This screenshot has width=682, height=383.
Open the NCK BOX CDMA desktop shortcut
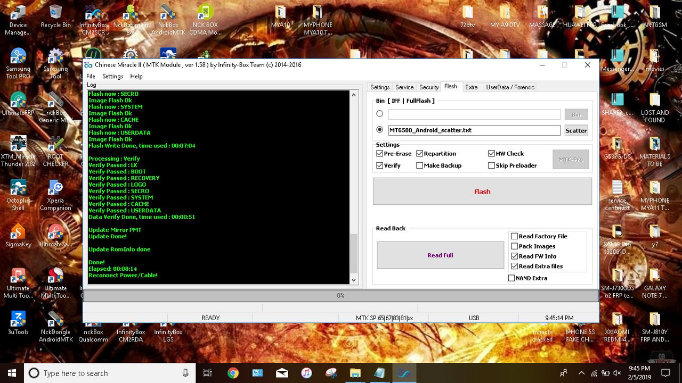[x=206, y=19]
